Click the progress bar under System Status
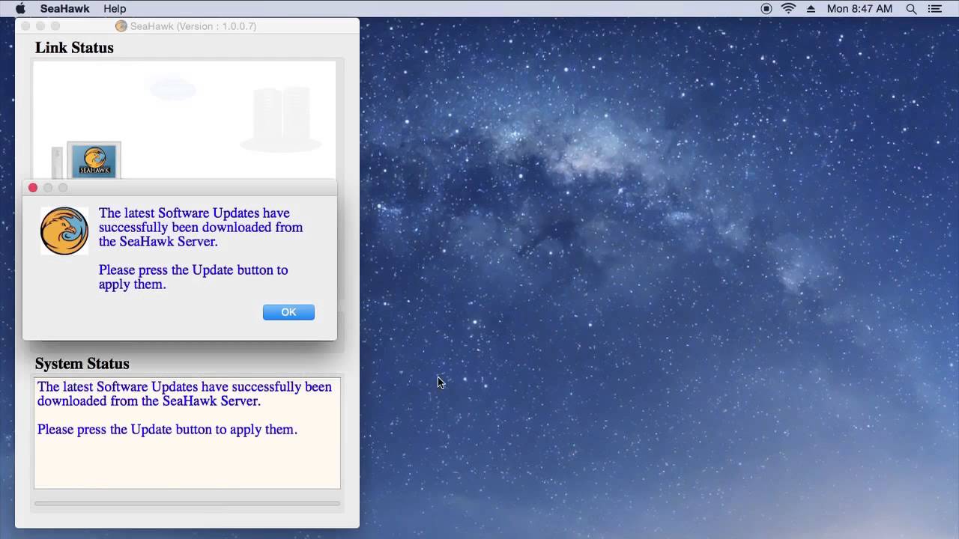Viewport: 959px width, 539px height. (187, 504)
